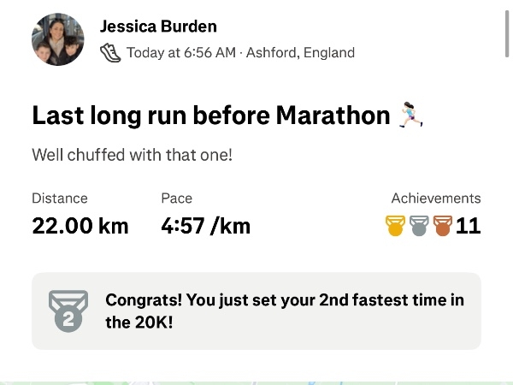Open Jessica Burden's profile photo
This screenshot has width=513, height=385.
click(58, 39)
